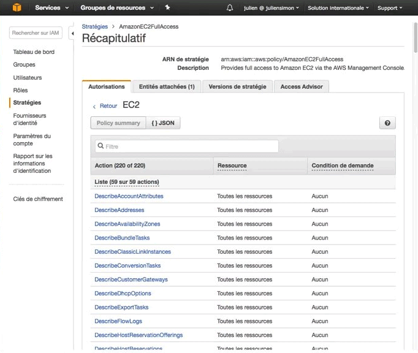Click the policy ARN value text
418x353 pixels.
(x=282, y=59)
